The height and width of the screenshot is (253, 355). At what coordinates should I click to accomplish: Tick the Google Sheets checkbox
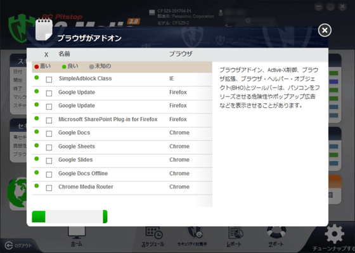[x=49, y=148]
